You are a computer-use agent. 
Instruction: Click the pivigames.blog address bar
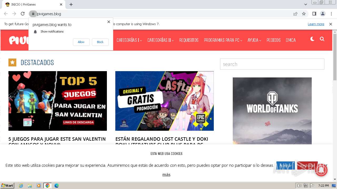(x=163, y=14)
